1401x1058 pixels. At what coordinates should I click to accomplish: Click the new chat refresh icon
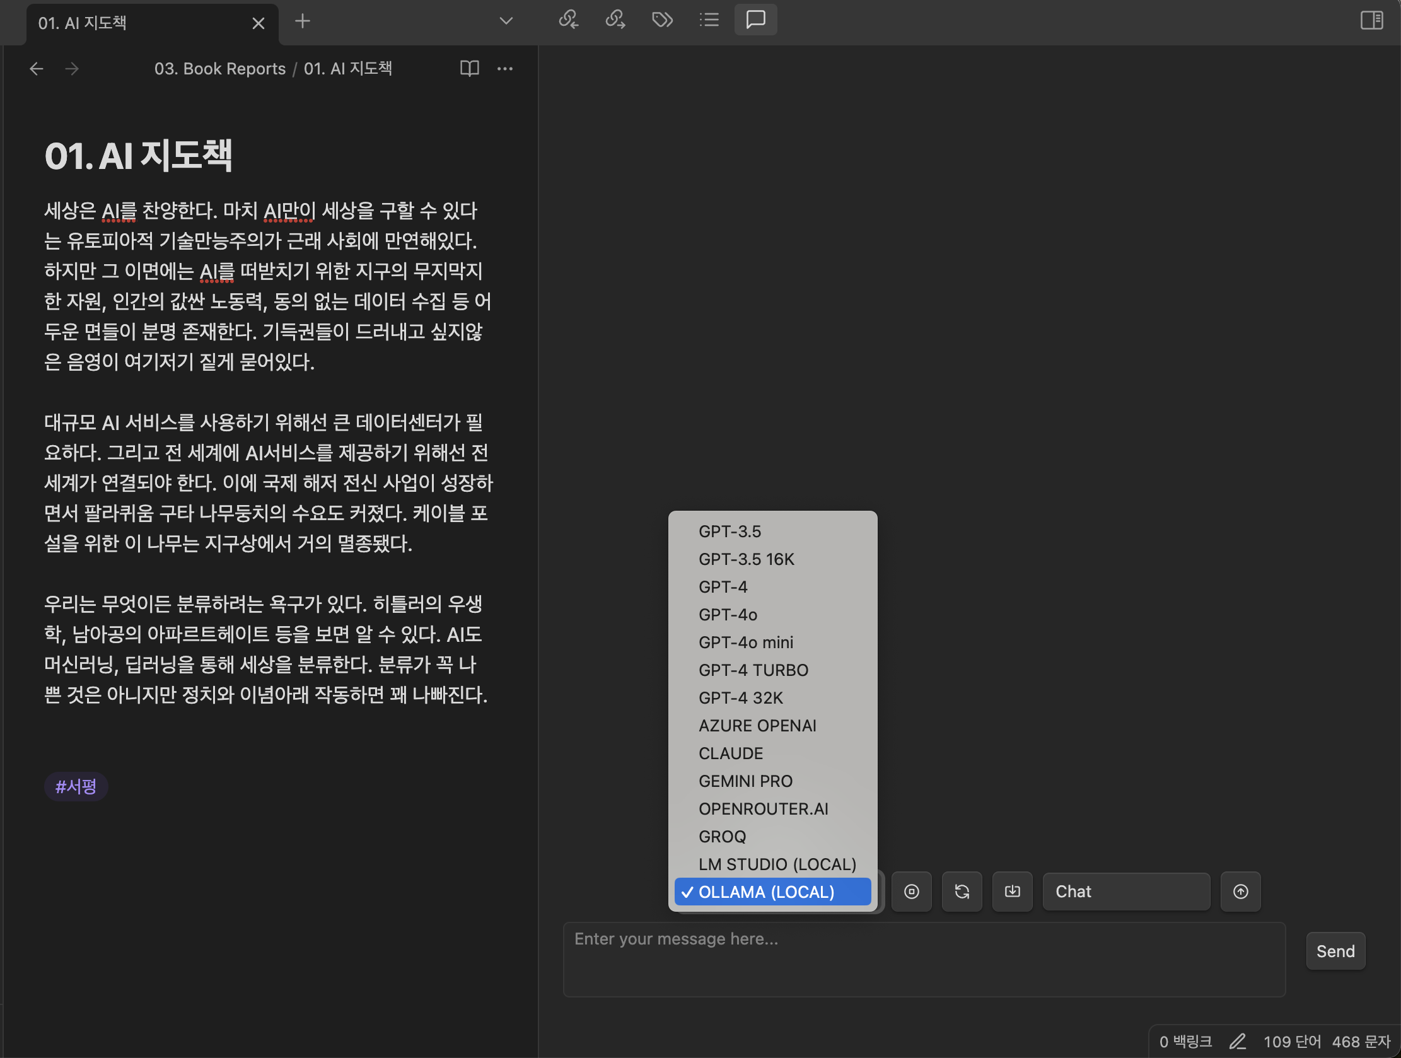coord(962,892)
